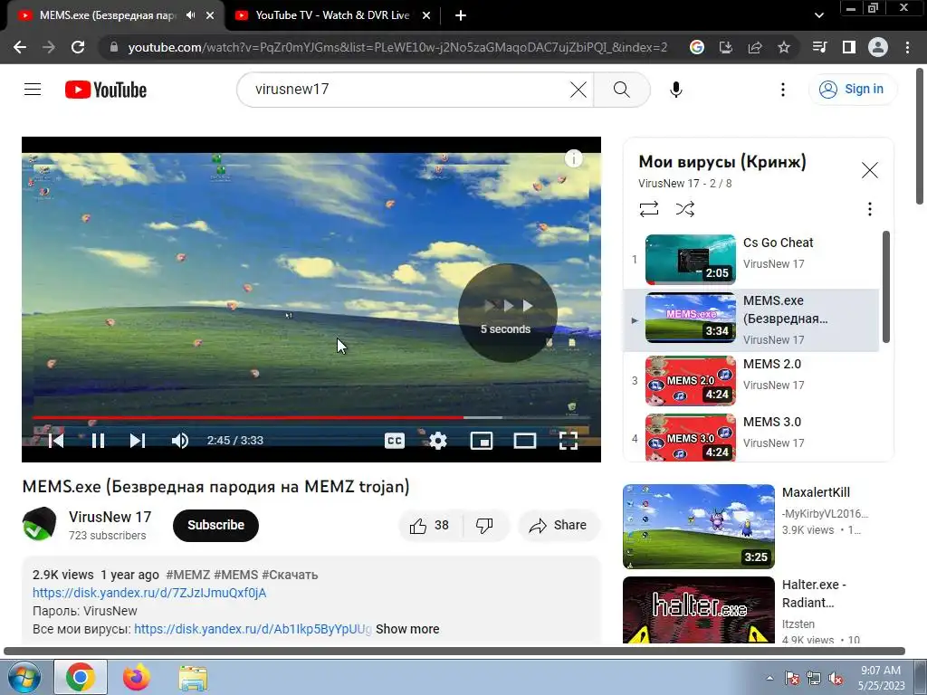Screen dimensions: 927x695
Task: Open playlist three-dot options menu
Action: click(869, 209)
